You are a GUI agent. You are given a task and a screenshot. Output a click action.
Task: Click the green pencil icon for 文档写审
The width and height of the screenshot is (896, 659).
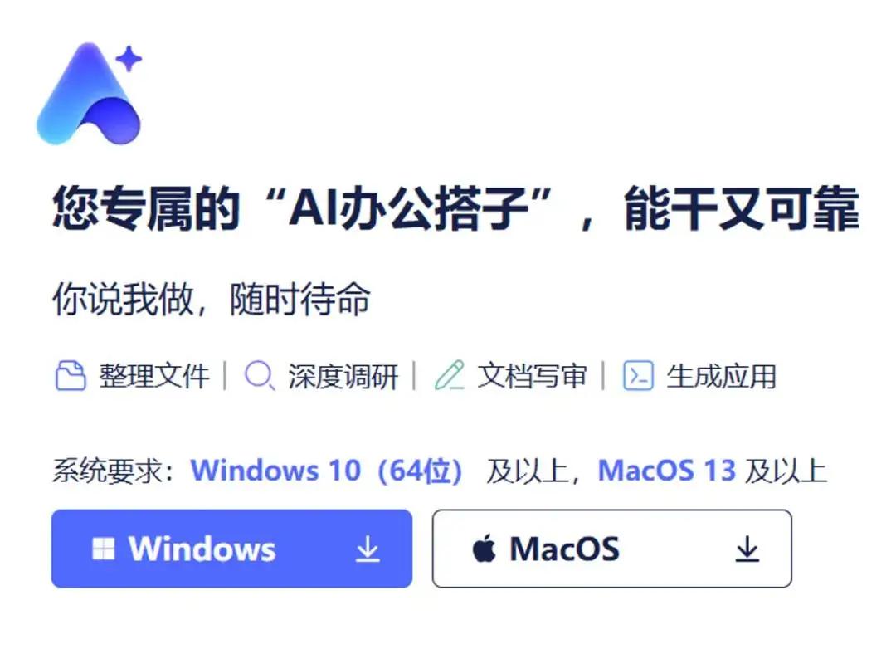point(450,375)
